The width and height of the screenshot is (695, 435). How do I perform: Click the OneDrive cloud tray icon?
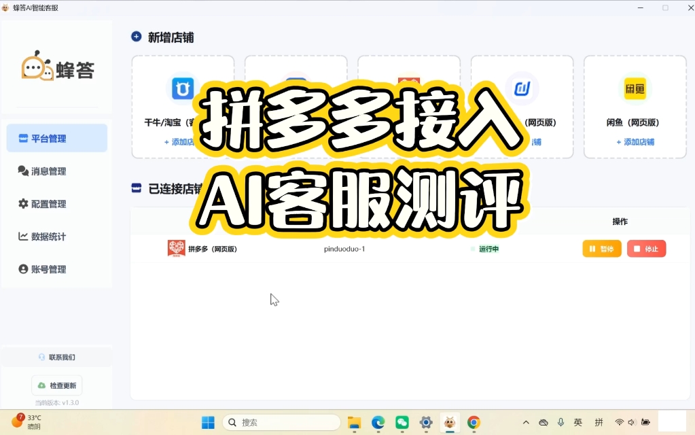click(543, 423)
